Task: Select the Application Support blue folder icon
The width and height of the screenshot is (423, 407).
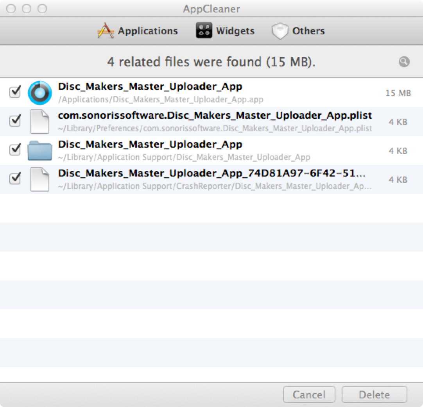Action: tap(40, 150)
